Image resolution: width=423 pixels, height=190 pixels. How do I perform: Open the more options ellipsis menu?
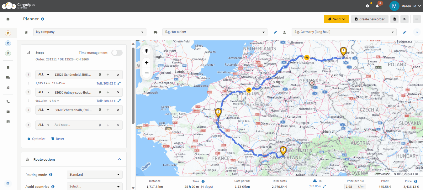coord(417,19)
